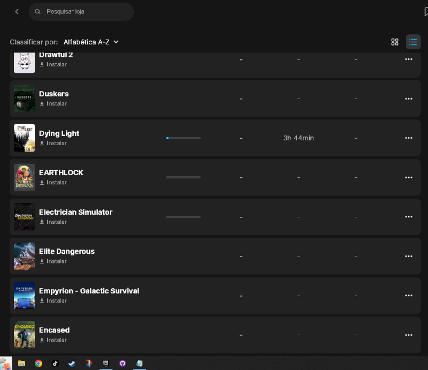428x370 pixels.
Task: Open the EARTHLOCK cover thumbnail
Action: (x=24, y=177)
